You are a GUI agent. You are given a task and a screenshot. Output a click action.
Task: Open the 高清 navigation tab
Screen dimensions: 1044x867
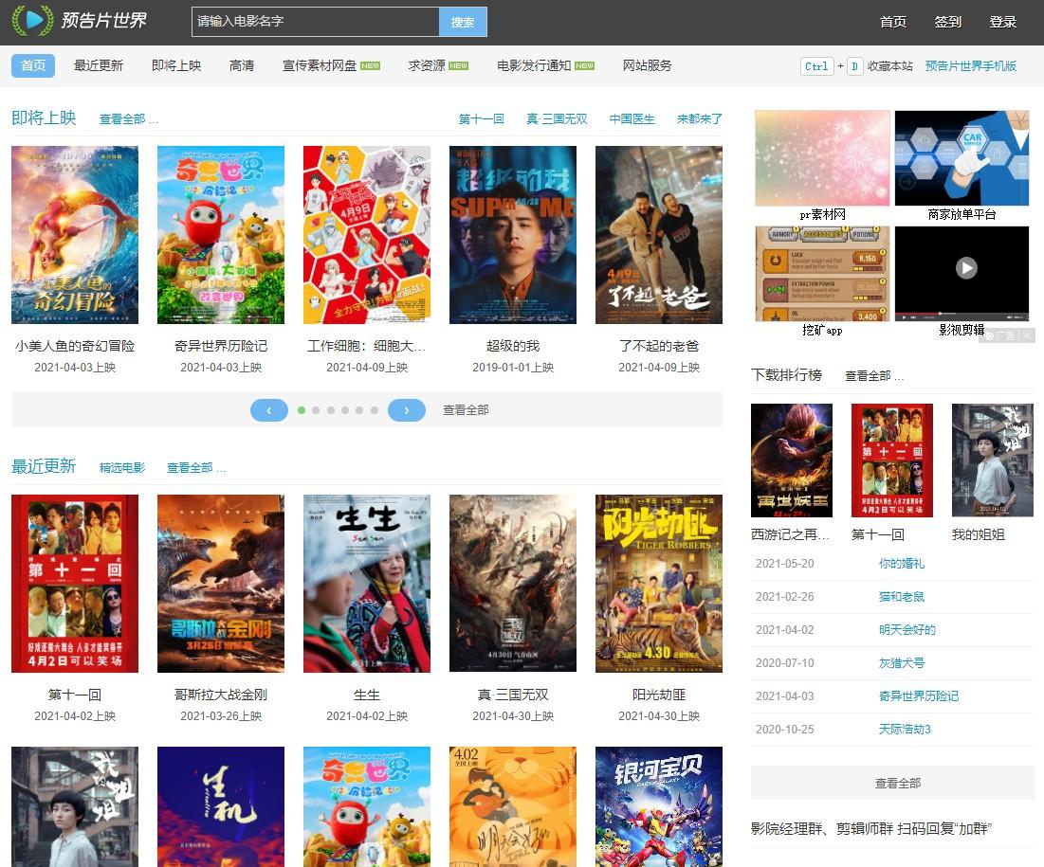click(242, 65)
